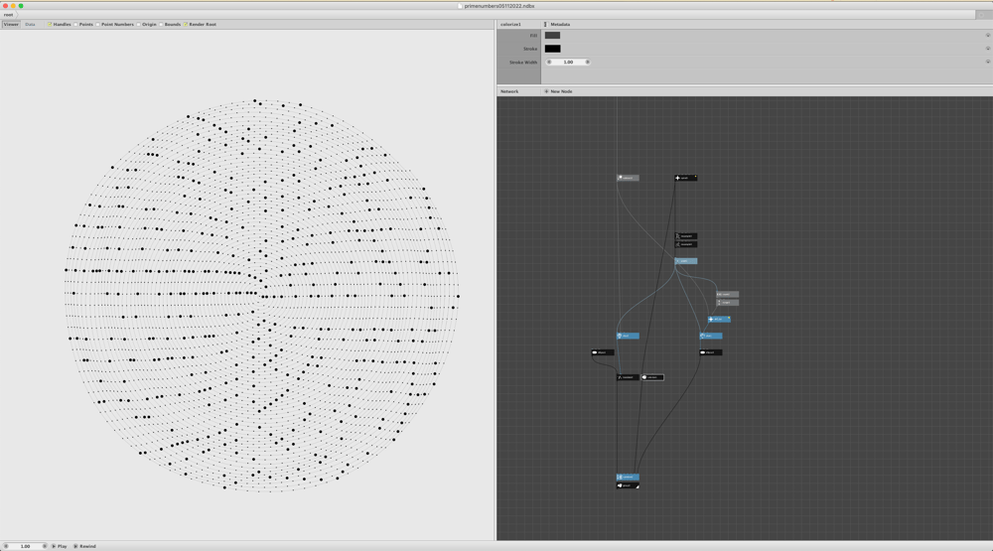Image resolution: width=993 pixels, height=551 pixels.
Task: Switch to the Viewer tab
Action: coord(11,24)
